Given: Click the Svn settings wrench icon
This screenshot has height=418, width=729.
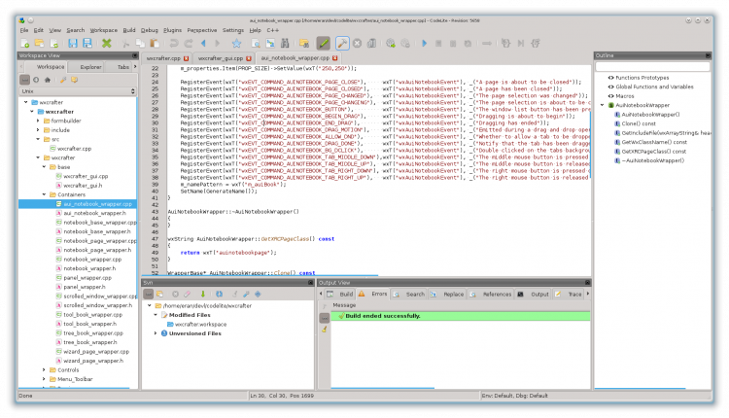Looking at the screenshot, I should pos(246,294).
